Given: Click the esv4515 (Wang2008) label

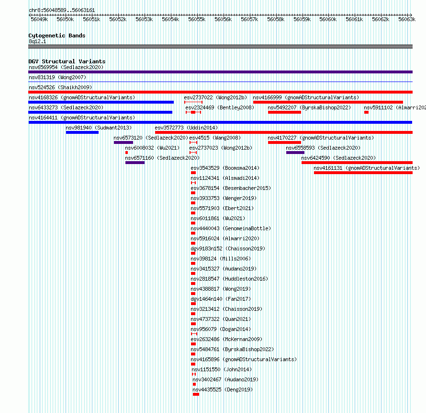Looking at the screenshot, I should [215, 138].
